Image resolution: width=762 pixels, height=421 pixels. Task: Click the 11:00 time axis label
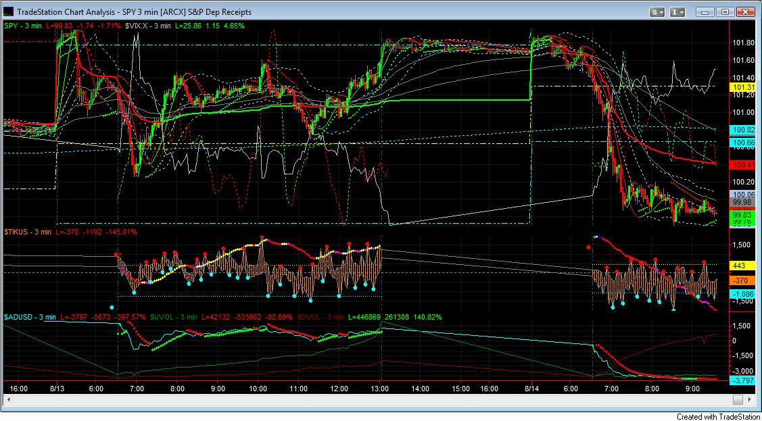(298, 389)
